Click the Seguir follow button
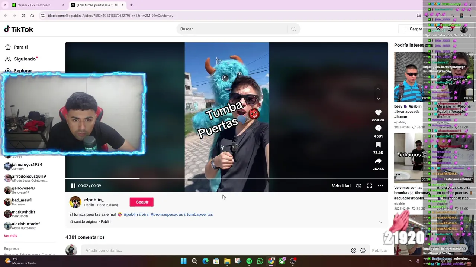 (x=142, y=202)
